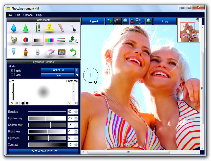Click the Contrast slider

coord(47,145)
